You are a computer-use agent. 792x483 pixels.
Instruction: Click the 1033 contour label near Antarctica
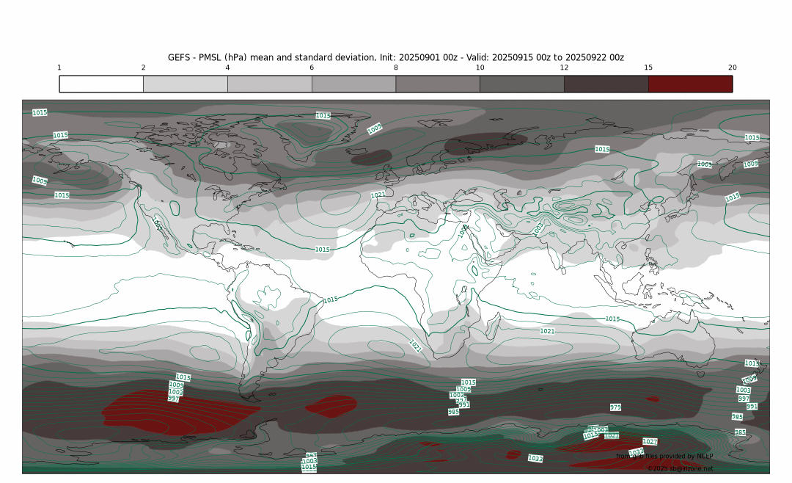(535, 458)
